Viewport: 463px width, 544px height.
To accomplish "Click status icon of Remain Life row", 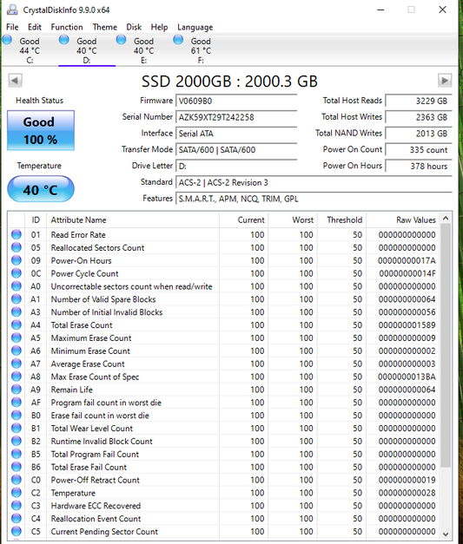I will (x=17, y=390).
